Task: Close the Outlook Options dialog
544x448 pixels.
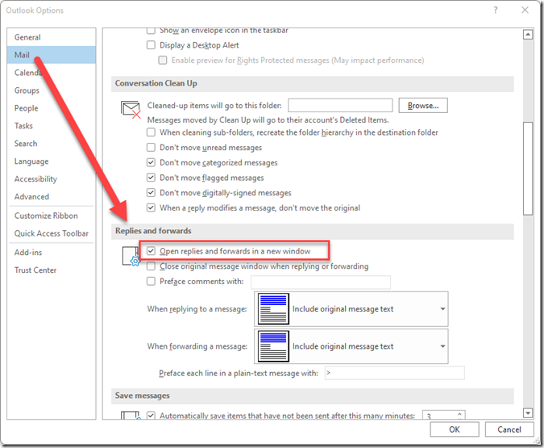Action: pyautogui.click(x=525, y=10)
